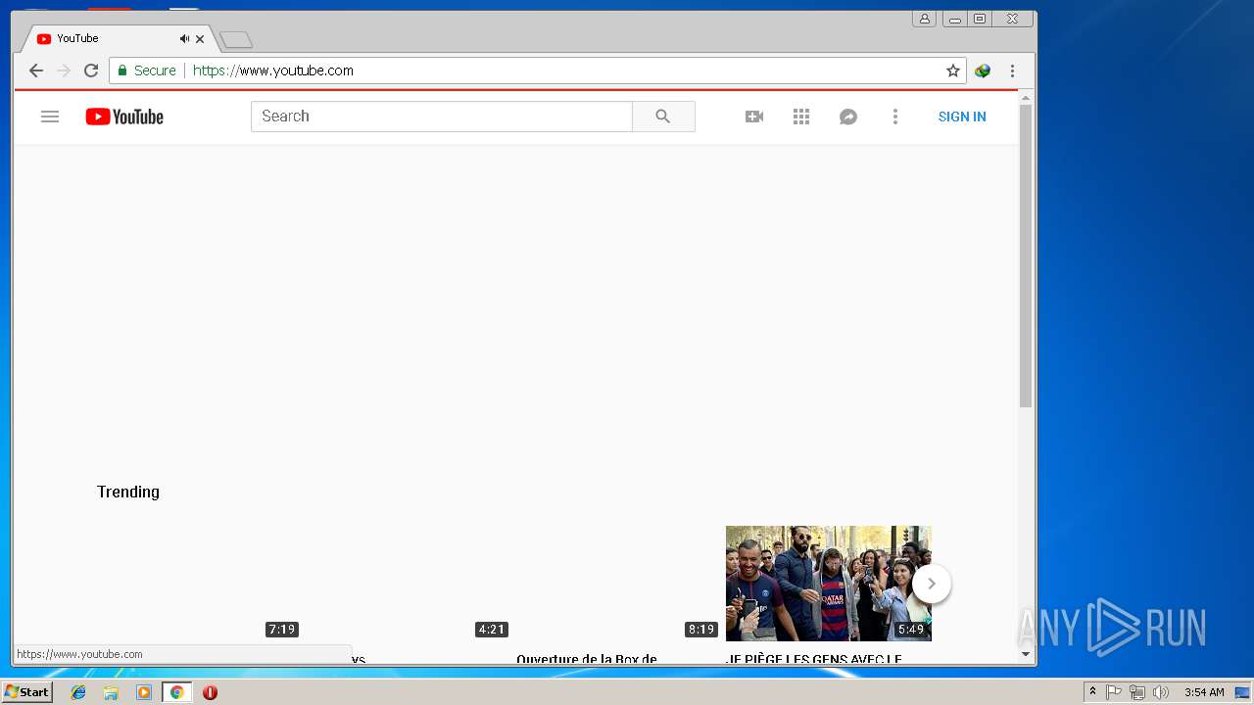1254x705 pixels.
Task: Click the network tray icon
Action: [1137, 692]
